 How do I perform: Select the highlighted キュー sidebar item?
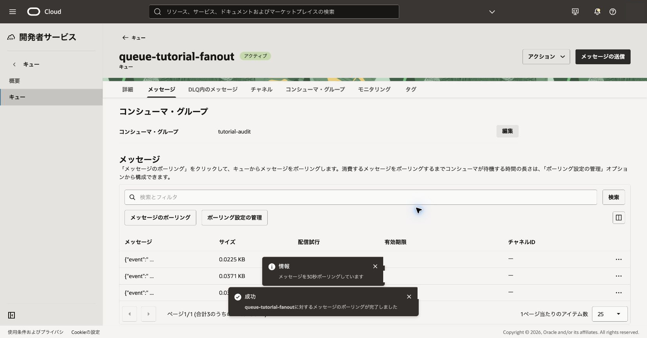point(51,97)
